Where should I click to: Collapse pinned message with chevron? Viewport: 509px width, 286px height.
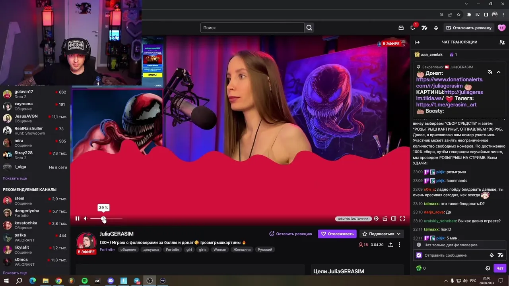point(499,72)
